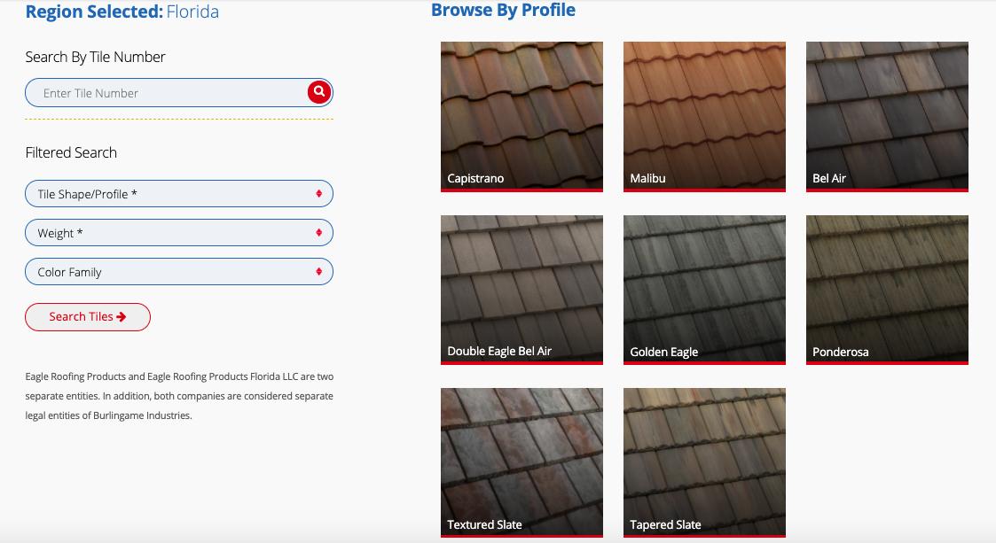Viewport: 996px width, 543px height.
Task: Open the Bel Air tile profile
Action: click(x=887, y=116)
